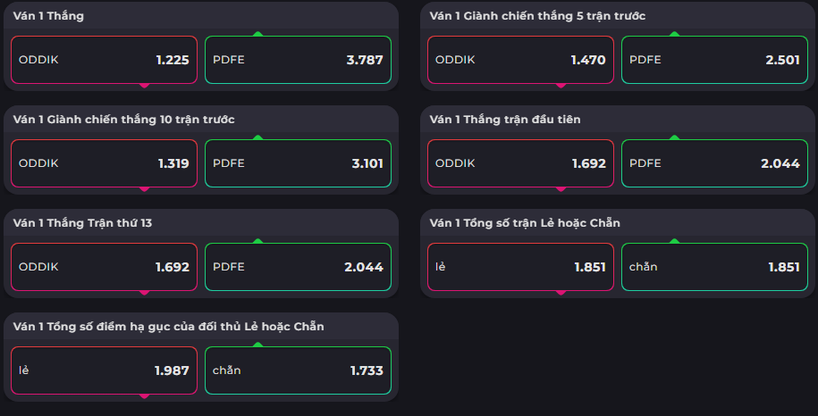This screenshot has height=416, width=818.
Task: Choose PDFE 3.101 for 10 trận trước
Action: pyautogui.click(x=298, y=163)
